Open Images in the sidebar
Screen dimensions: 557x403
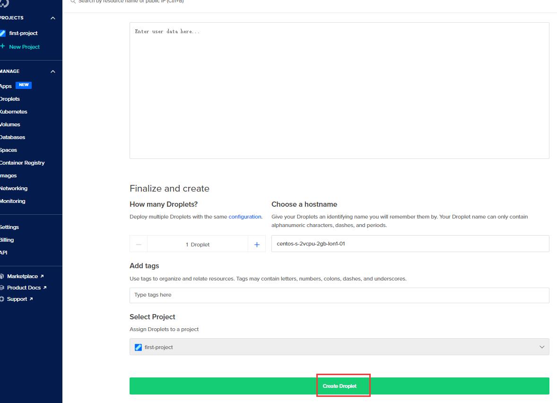9,175
